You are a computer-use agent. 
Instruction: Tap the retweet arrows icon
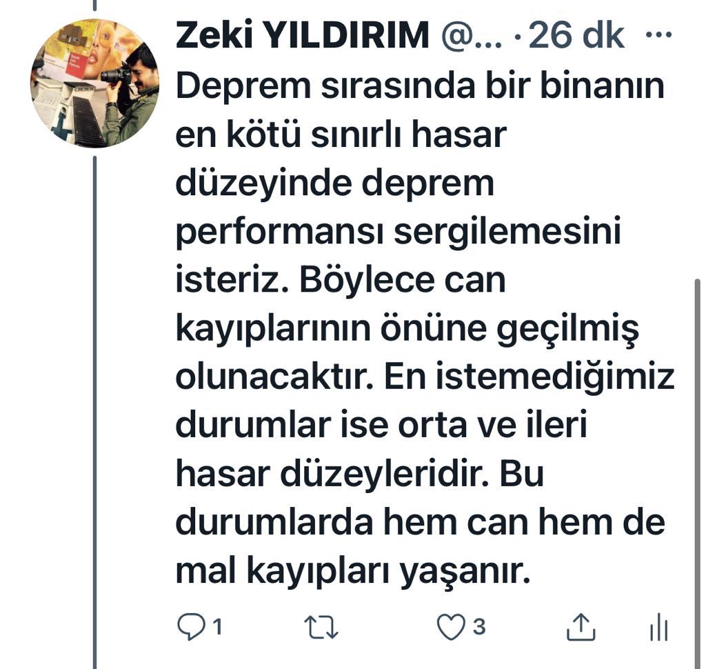[321, 627]
